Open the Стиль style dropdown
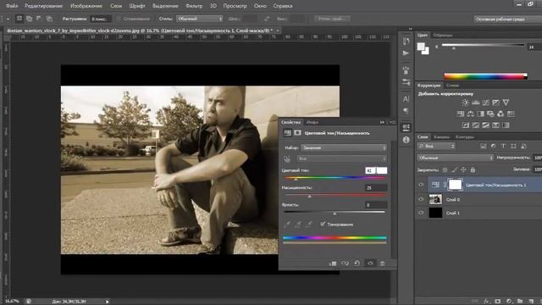 coord(200,19)
